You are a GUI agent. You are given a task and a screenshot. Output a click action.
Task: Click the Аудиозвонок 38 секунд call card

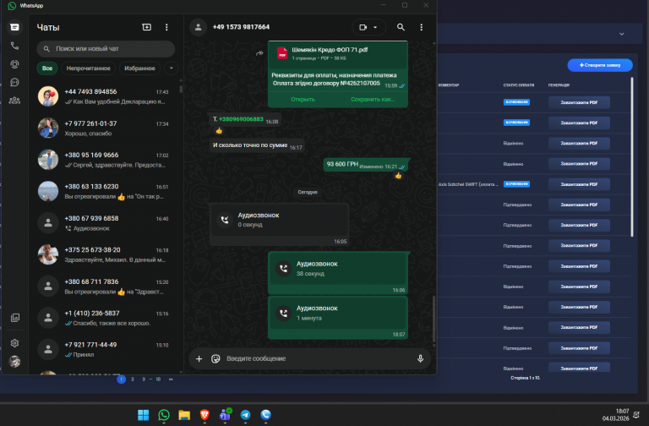(x=338, y=273)
